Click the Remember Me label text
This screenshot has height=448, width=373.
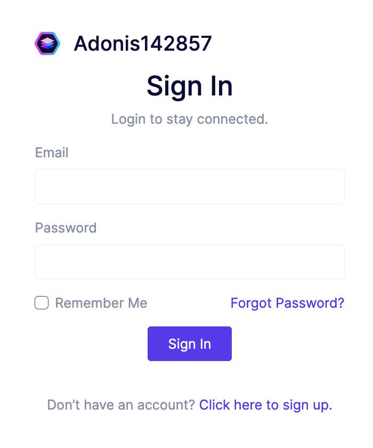click(x=101, y=303)
